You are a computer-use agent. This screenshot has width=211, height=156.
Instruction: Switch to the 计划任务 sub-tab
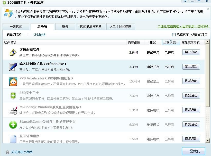[x=40, y=35]
